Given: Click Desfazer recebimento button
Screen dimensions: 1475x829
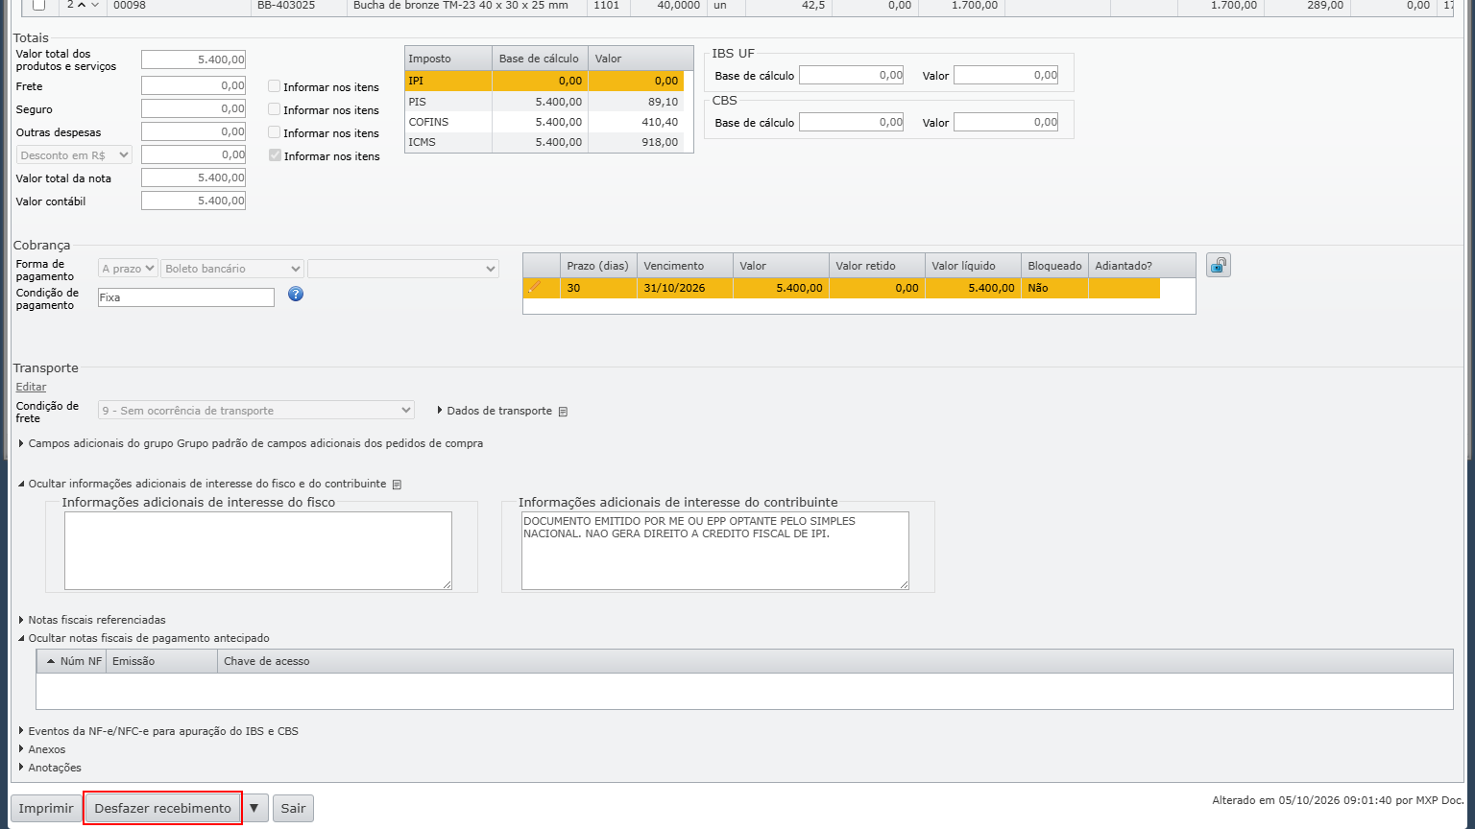Looking at the screenshot, I should [x=162, y=808].
